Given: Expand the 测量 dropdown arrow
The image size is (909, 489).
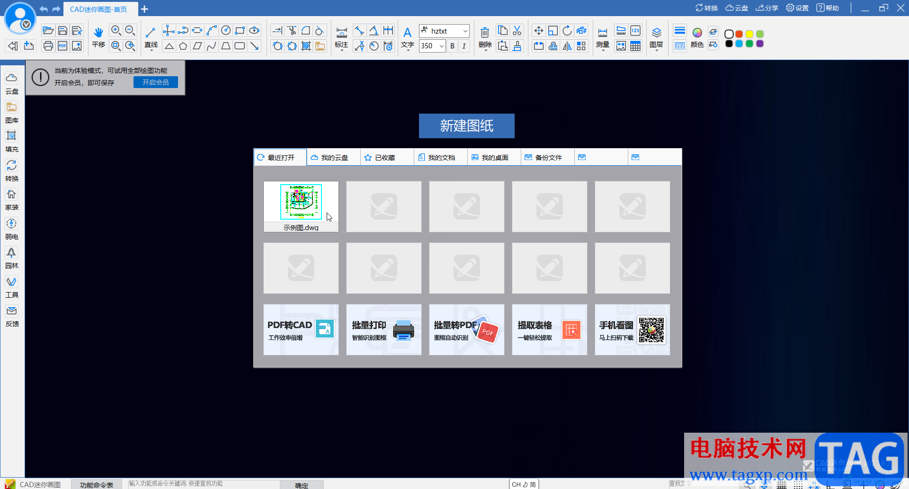Looking at the screenshot, I should tap(603, 50).
